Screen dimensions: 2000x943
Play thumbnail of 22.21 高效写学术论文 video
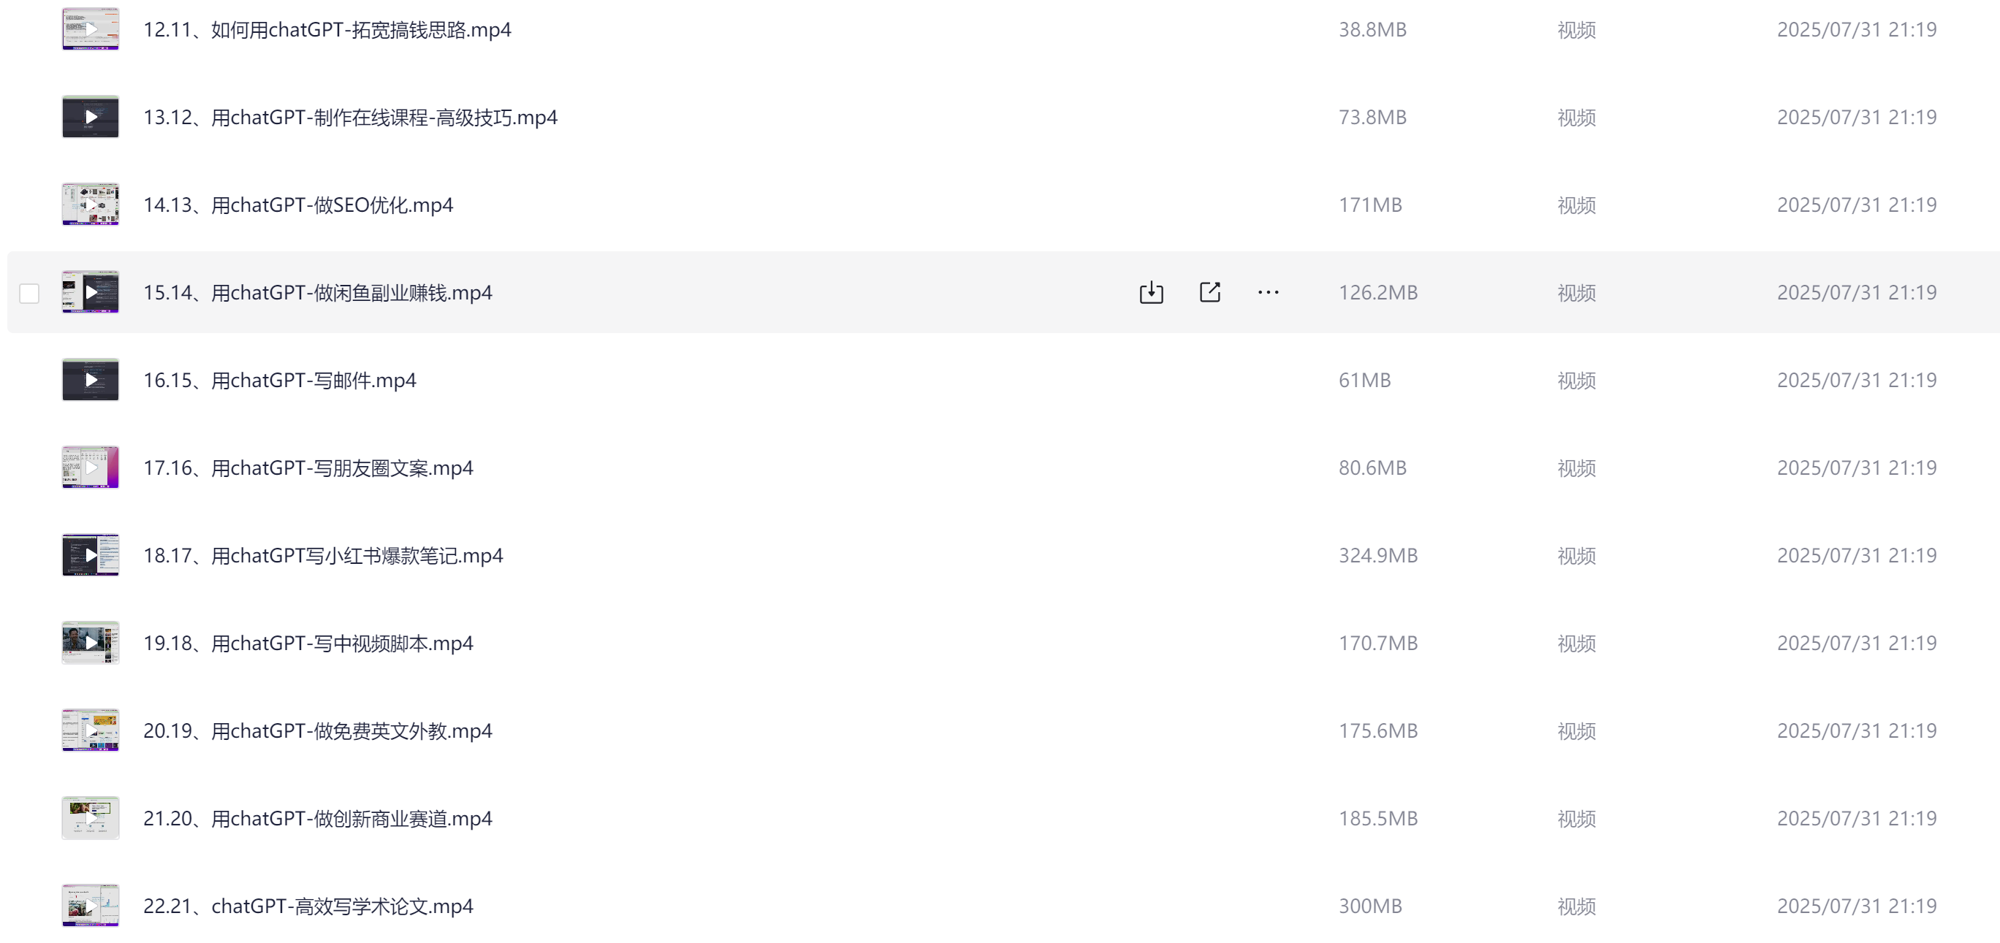91,906
